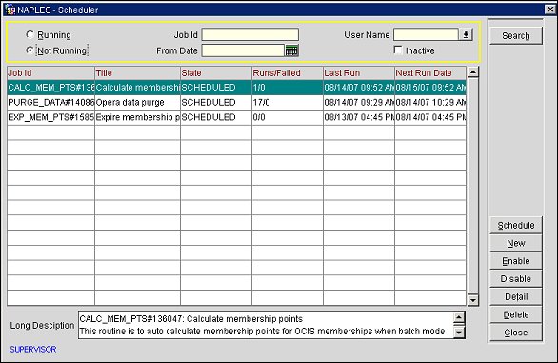Image resolution: width=558 pixels, height=363 pixels.
Task: Open Detail for the selected job
Action: (516, 296)
